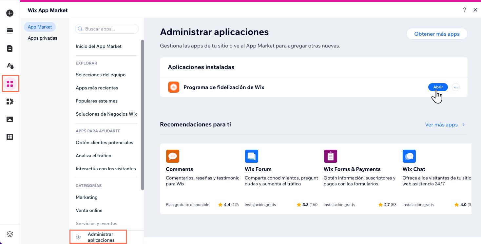This screenshot has width=481, height=244.
Task: Open Interactúa con los visitantes
Action: pyautogui.click(x=106, y=169)
